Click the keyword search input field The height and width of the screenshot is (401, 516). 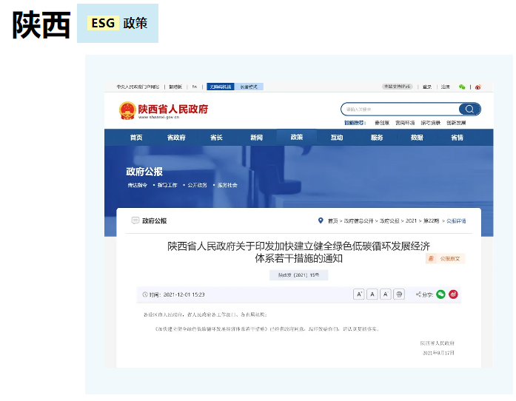click(x=400, y=109)
